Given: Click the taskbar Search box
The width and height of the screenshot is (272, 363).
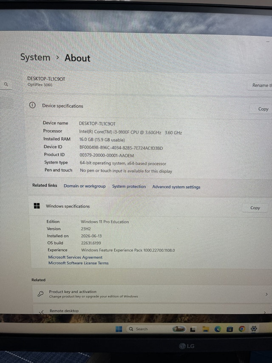Looking at the screenshot, I should point(156,329).
